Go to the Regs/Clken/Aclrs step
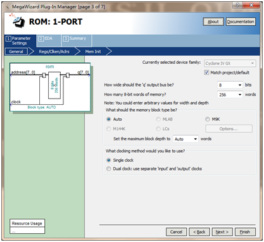The image size is (264, 242). tap(54, 52)
